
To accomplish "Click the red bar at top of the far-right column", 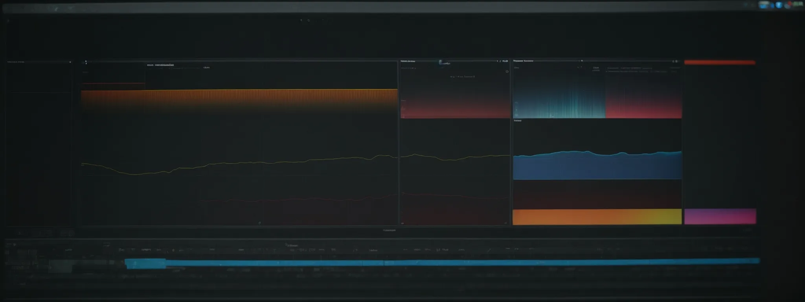I will click(x=719, y=63).
